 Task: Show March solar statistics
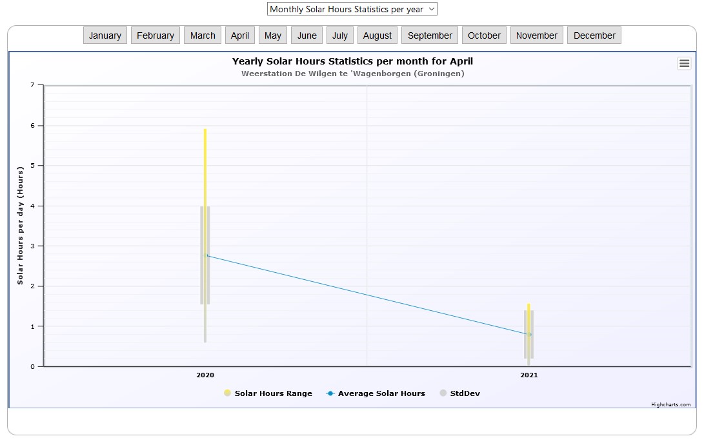(203, 35)
